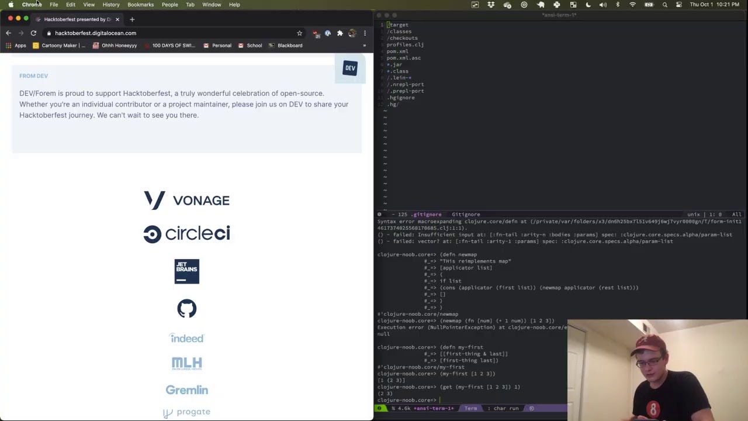Click the volume icon in menu bar
Image resolution: width=748 pixels, height=421 pixels.
point(603,5)
